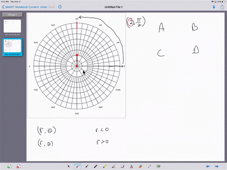
Task: Open the highlighted second page thumbnail
Action: (x=12, y=47)
